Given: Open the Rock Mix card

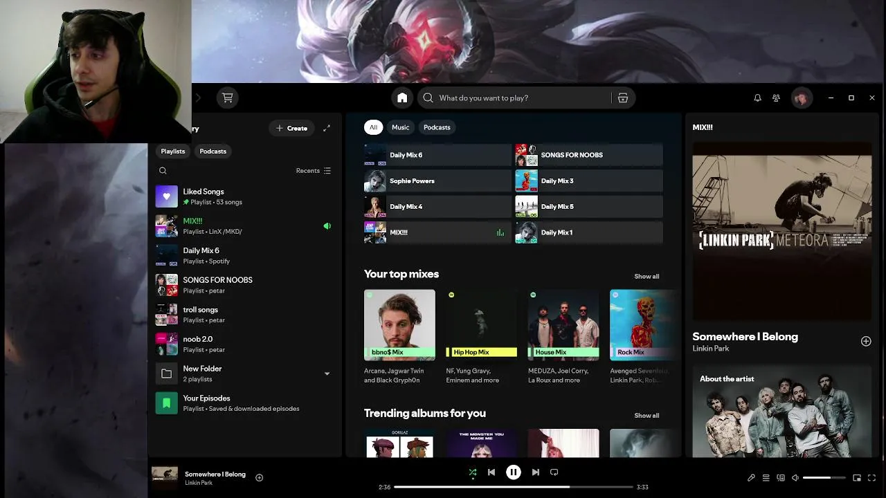Looking at the screenshot, I should click(x=644, y=337).
